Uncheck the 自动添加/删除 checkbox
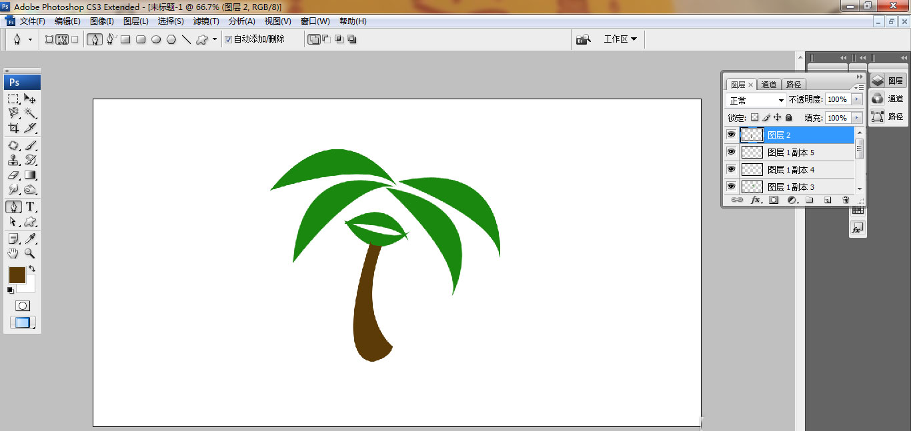911x431 pixels. (228, 39)
